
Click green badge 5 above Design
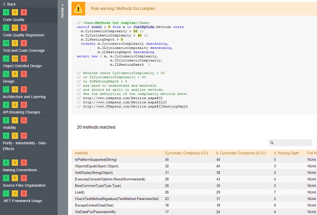point(6,74)
